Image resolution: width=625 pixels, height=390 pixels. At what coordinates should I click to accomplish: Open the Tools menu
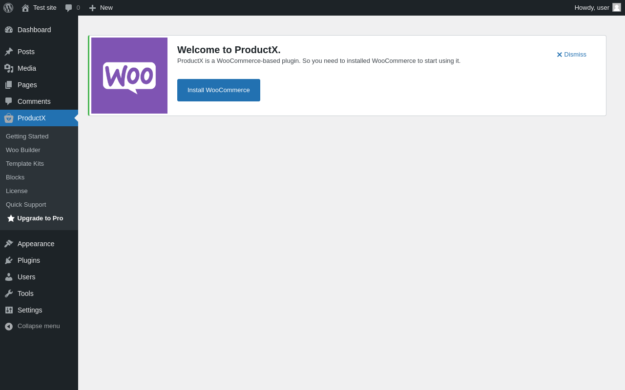click(x=39, y=293)
